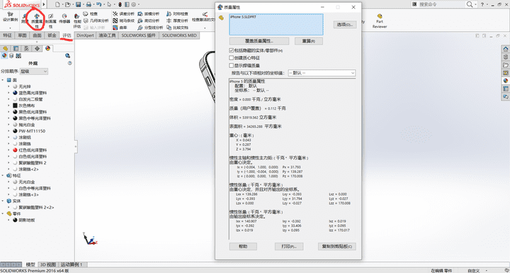The image size is (510, 273).
Task: Open the 运动算例 1 bottom tab
Action: tap(72, 265)
